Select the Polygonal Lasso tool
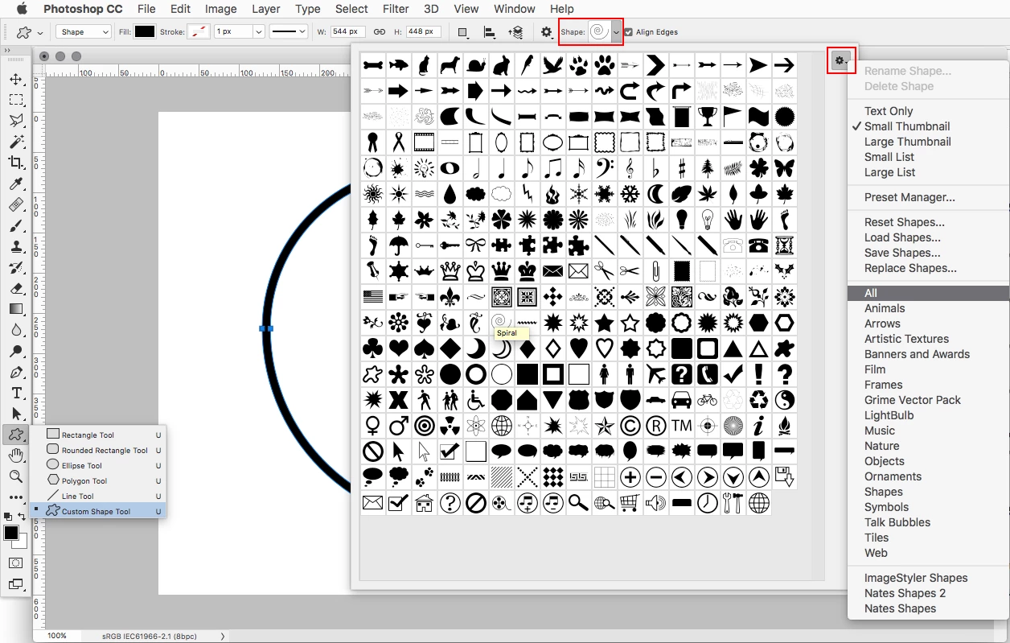This screenshot has height=643, width=1010. coord(16,121)
